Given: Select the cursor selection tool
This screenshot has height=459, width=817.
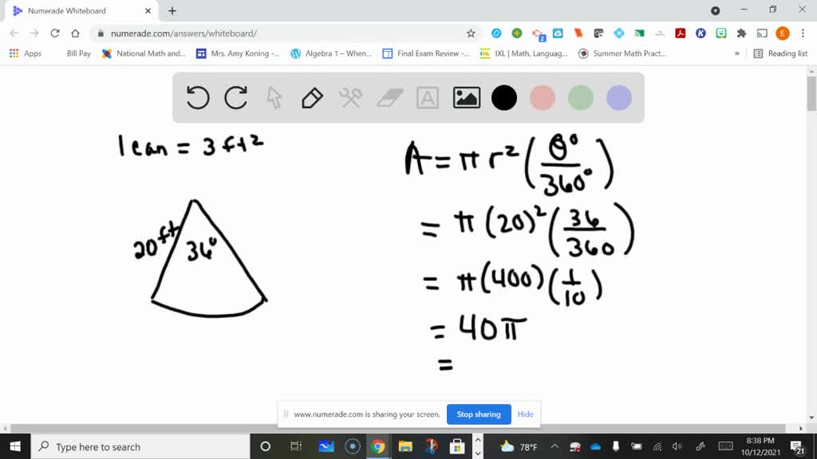Looking at the screenshot, I should [x=274, y=97].
